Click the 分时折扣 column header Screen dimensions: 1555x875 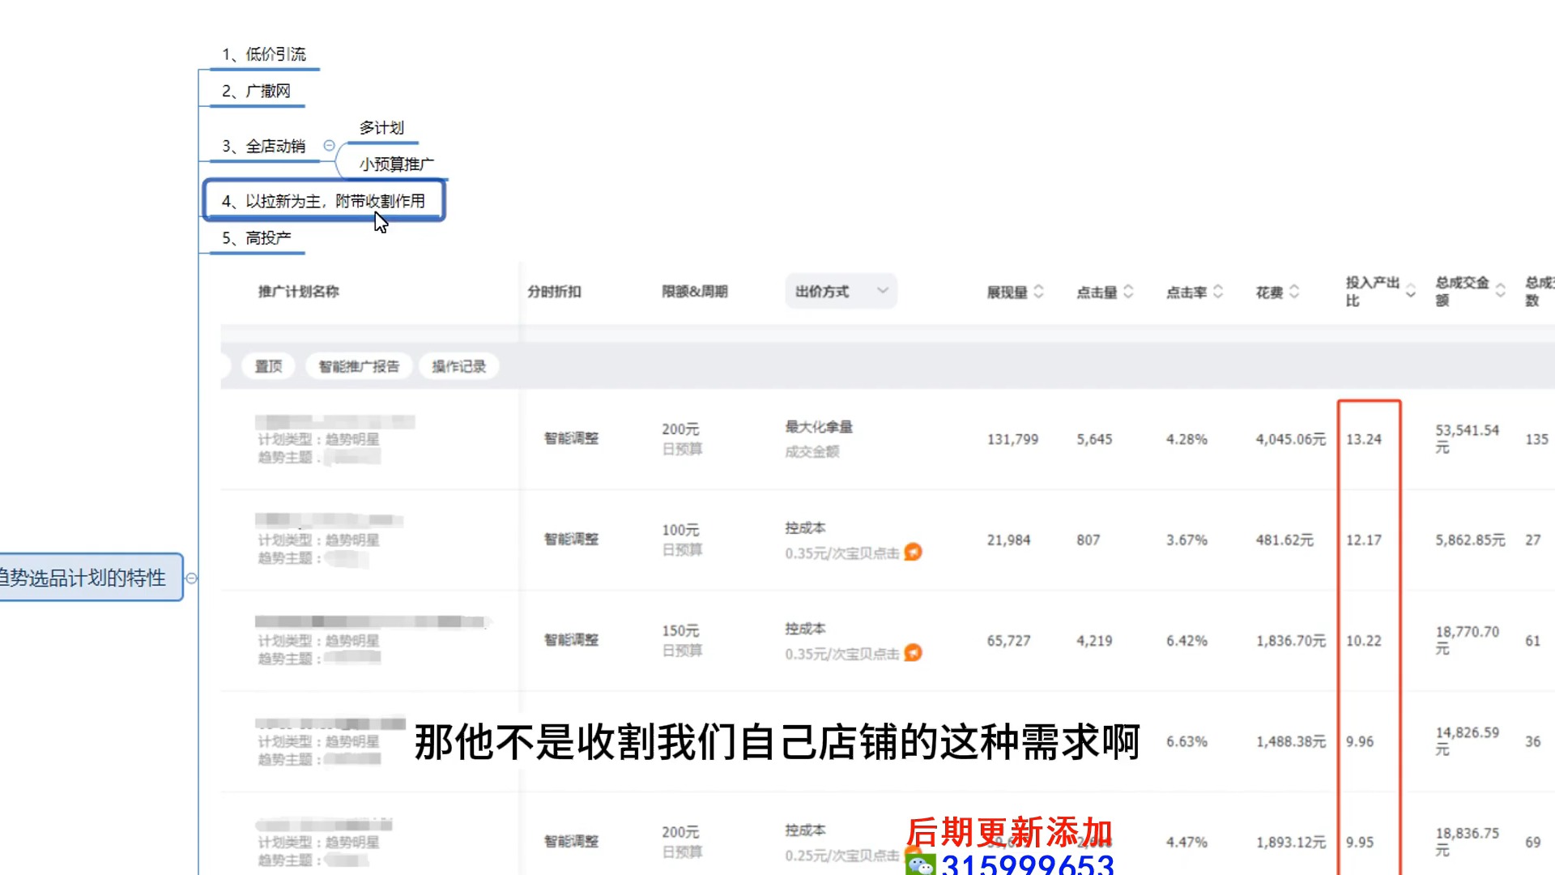pyautogui.click(x=554, y=292)
